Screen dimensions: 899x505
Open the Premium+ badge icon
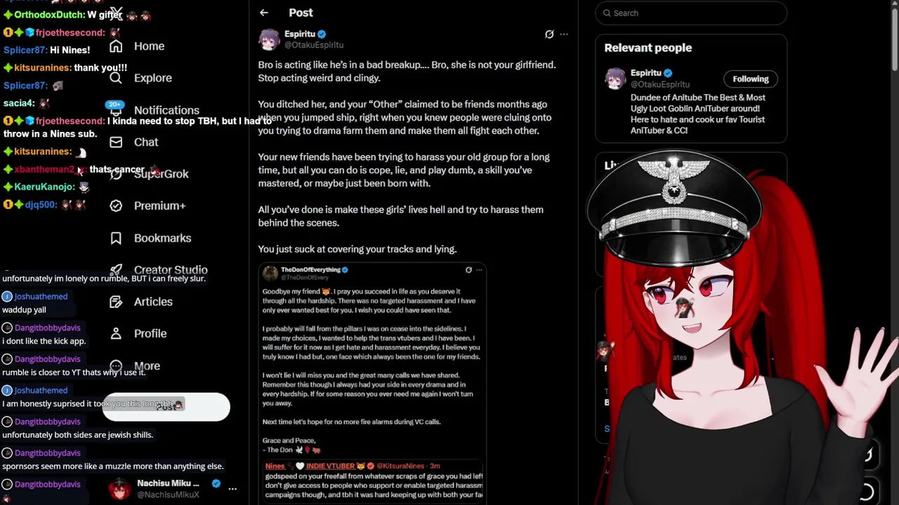tap(116, 206)
